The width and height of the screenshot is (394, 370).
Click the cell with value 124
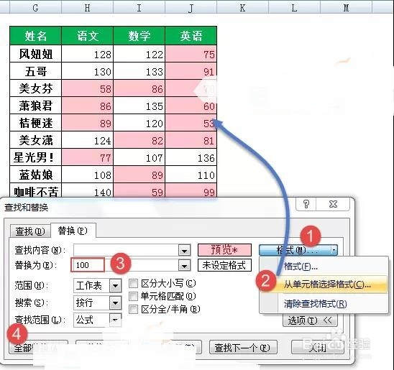[88, 140]
